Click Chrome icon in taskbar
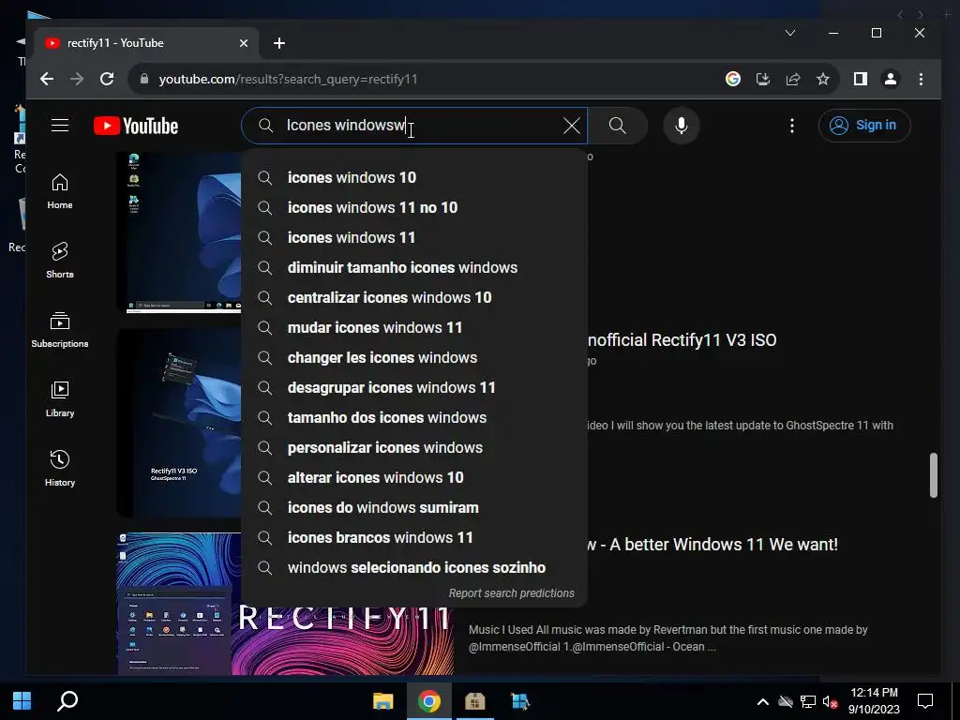960x720 pixels. (429, 701)
